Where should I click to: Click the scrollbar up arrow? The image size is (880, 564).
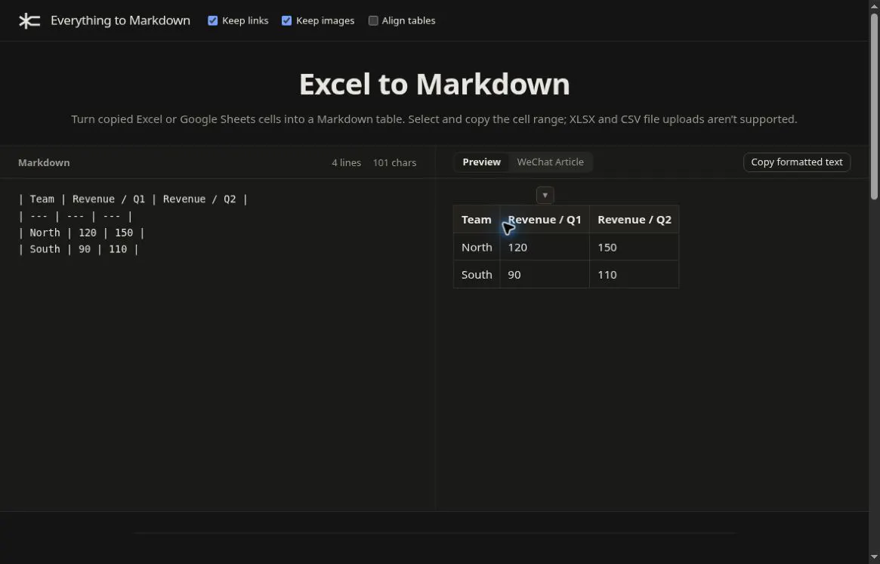(x=875, y=5)
